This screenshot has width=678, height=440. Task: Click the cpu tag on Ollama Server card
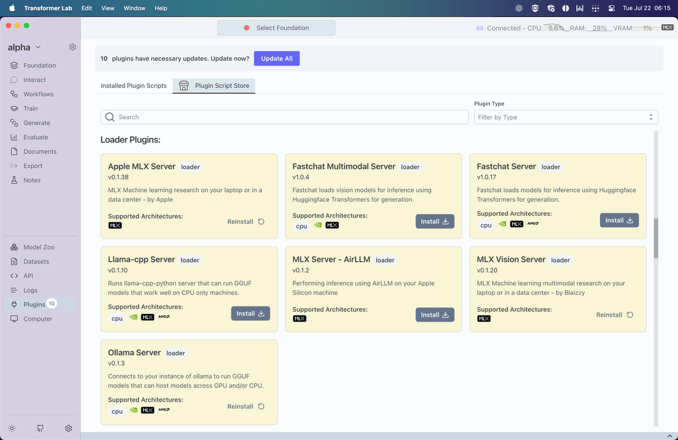tap(117, 412)
